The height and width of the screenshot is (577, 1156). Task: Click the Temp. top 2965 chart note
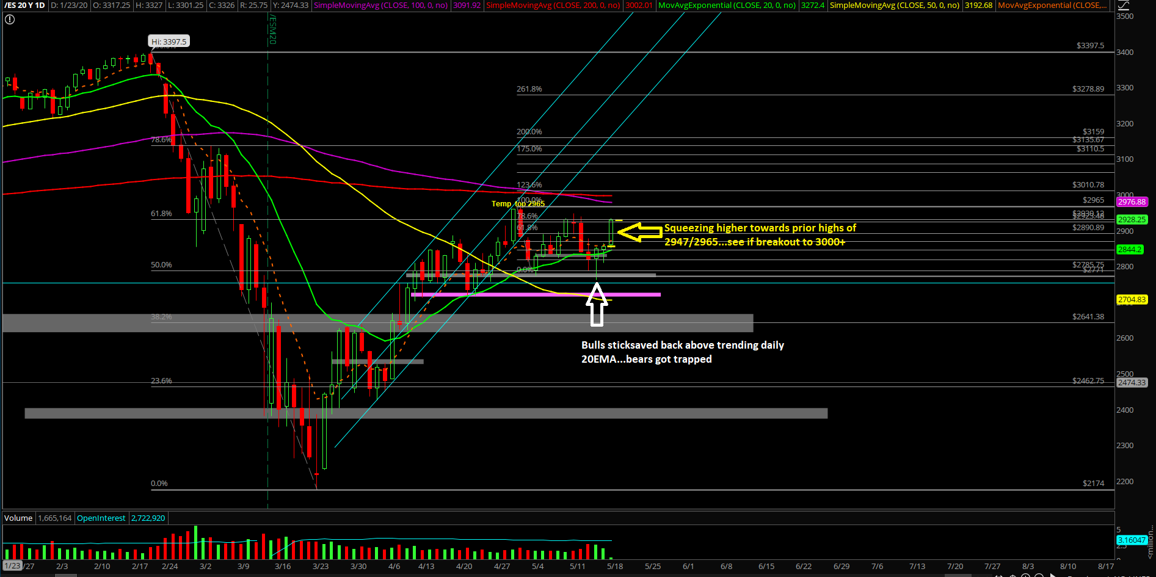(x=518, y=204)
